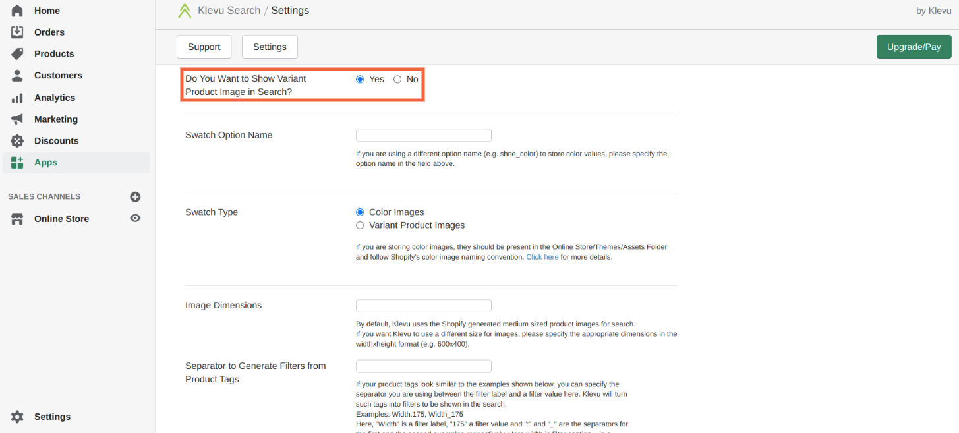Click the Settings button in toolbar
Screen dimensions: 959x433
coord(270,47)
